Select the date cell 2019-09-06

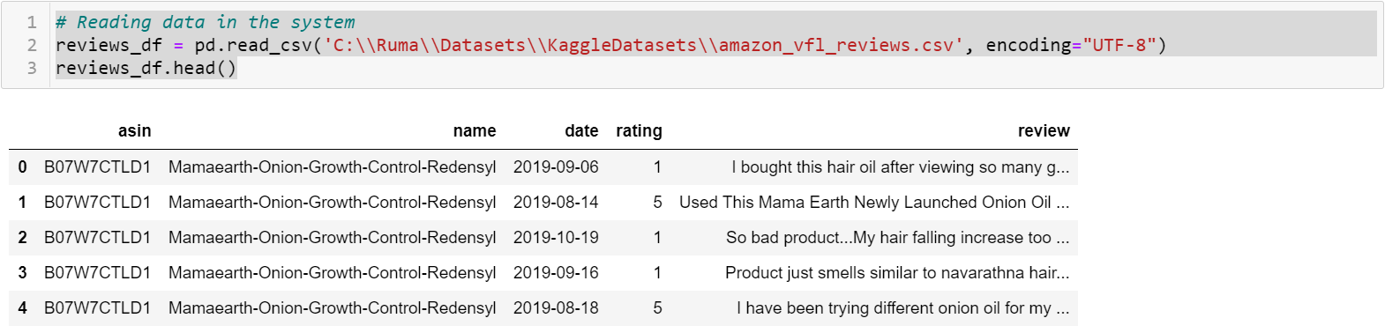[x=556, y=166]
